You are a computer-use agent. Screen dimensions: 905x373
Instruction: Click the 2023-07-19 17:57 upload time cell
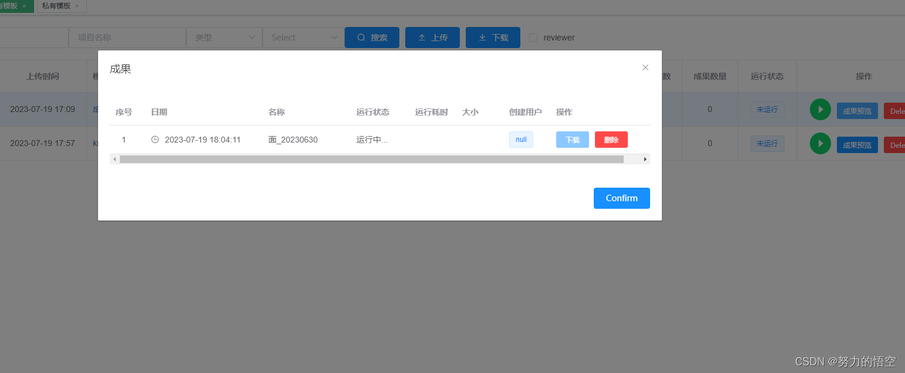[x=42, y=143]
